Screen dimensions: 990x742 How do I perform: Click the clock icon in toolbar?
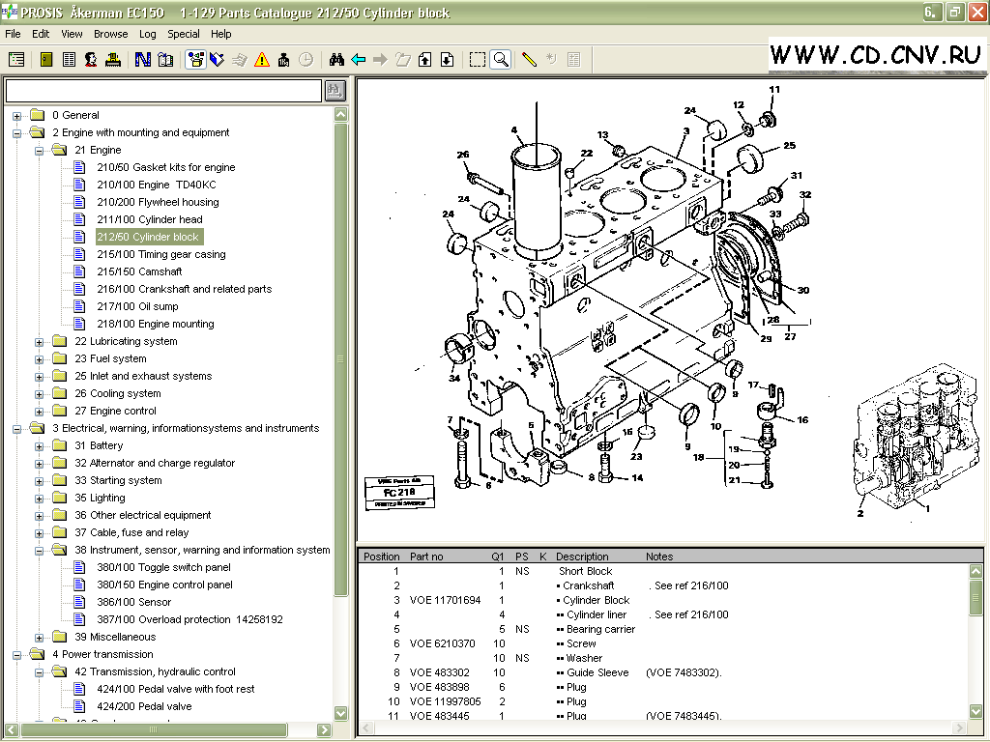pos(306,60)
